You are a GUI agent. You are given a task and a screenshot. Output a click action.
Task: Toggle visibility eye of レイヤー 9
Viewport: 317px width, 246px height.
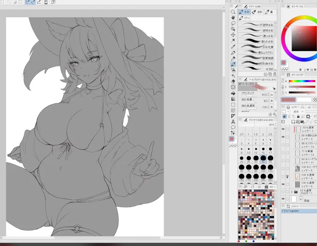click(x=283, y=184)
